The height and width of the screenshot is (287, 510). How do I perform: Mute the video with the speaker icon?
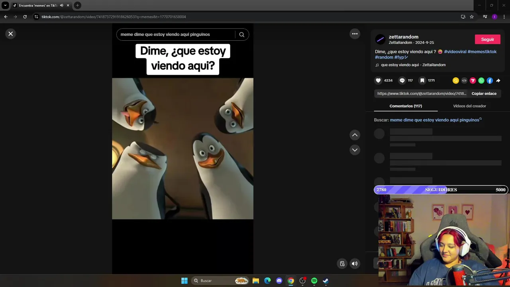point(355,263)
